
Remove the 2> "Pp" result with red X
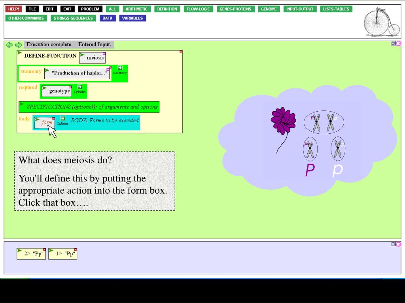click(x=44, y=250)
